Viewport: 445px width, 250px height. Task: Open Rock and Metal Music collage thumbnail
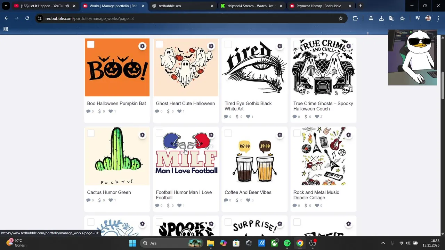click(x=323, y=156)
